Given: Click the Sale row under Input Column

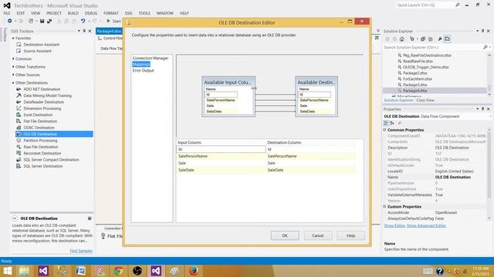Looking at the screenshot, I should click(221, 163).
